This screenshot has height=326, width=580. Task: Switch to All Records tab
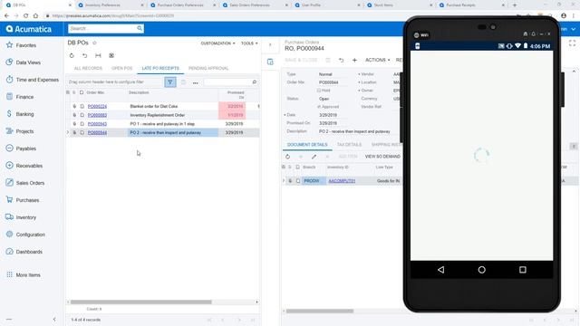pos(88,69)
